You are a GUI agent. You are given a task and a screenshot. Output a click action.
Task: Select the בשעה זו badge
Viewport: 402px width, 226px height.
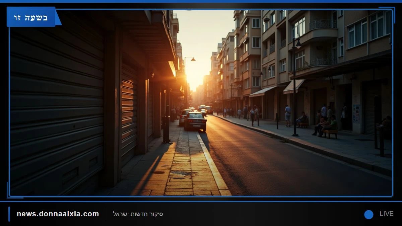(31, 17)
